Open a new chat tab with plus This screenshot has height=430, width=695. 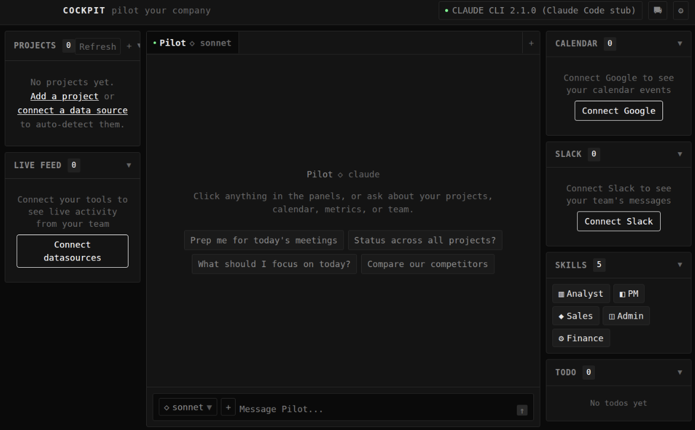tap(531, 43)
